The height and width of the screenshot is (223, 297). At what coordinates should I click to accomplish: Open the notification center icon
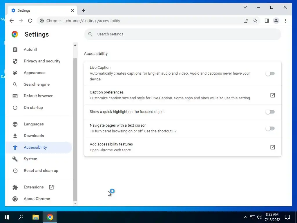tap(287, 217)
